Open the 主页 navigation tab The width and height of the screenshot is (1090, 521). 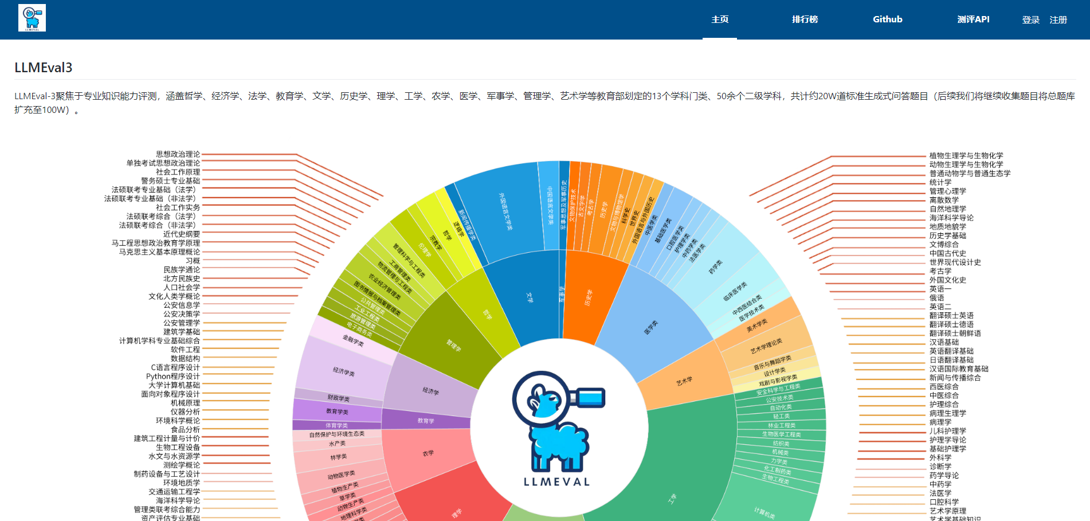coord(720,19)
